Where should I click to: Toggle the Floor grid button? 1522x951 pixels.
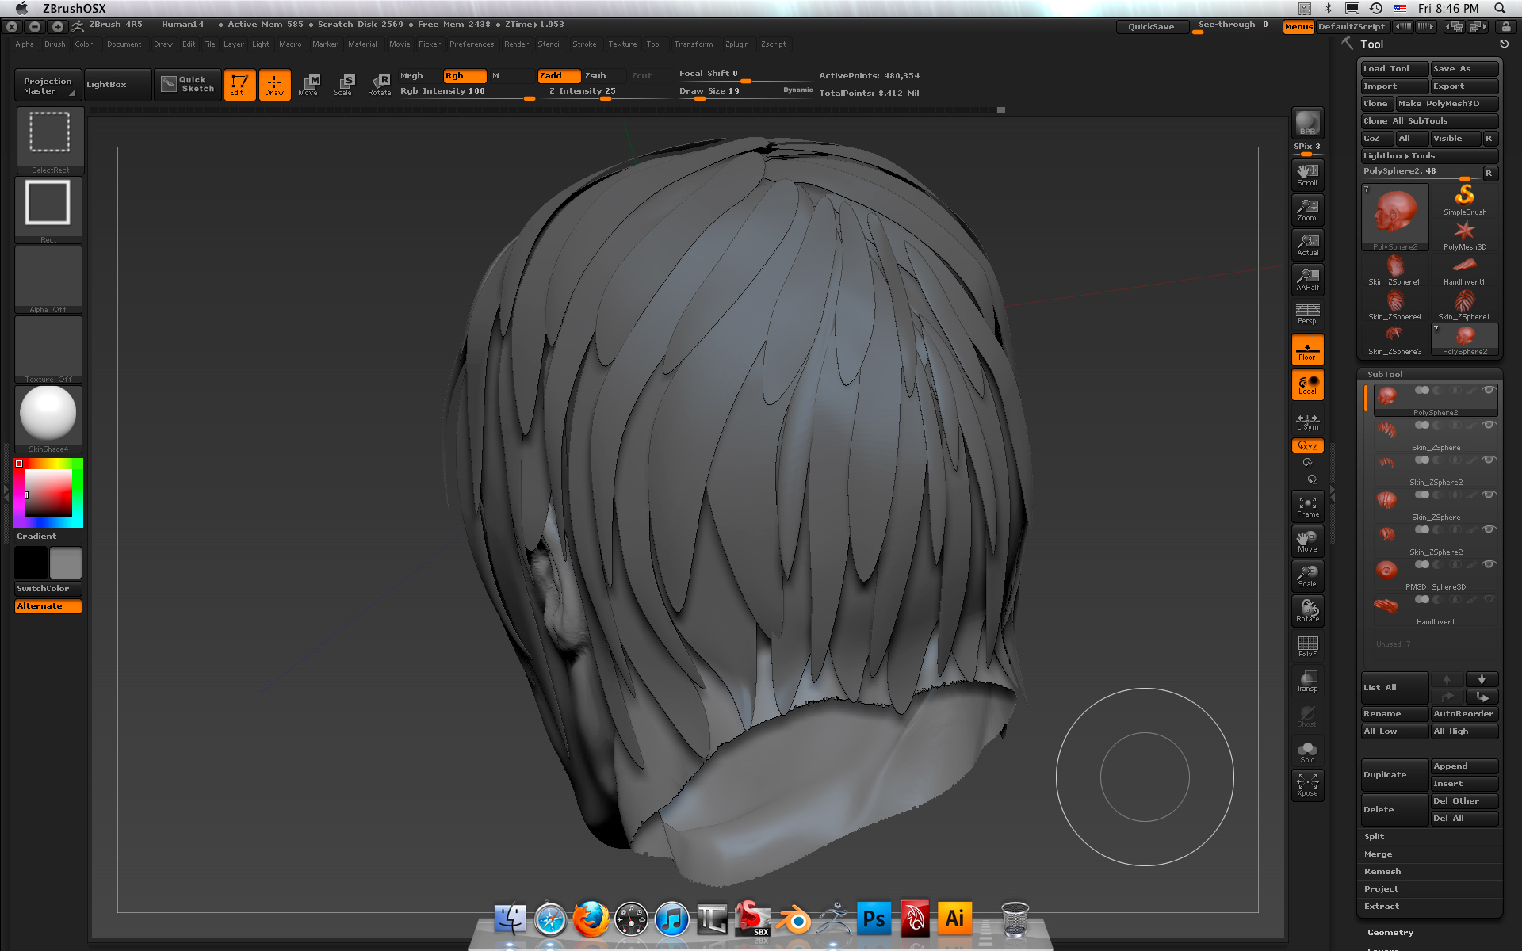click(1307, 349)
